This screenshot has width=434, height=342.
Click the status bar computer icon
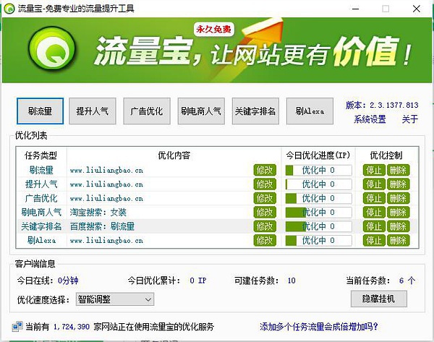[x=16, y=327]
